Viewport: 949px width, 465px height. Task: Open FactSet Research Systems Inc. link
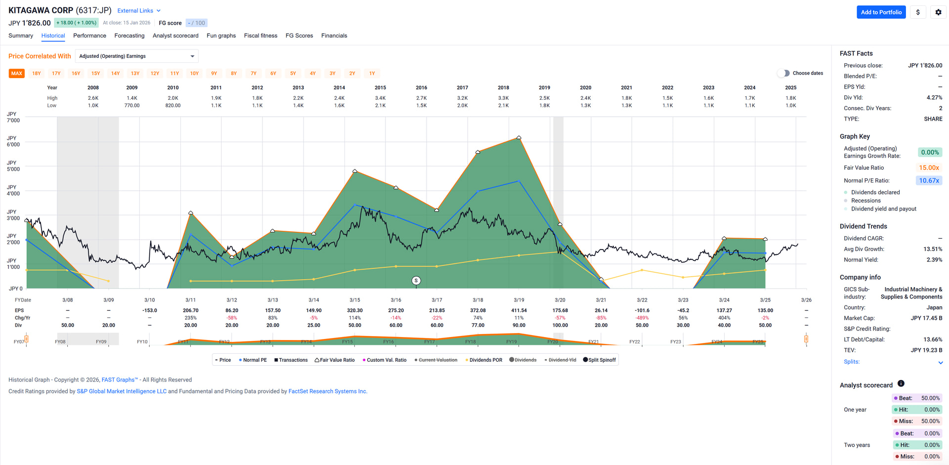pyautogui.click(x=327, y=391)
